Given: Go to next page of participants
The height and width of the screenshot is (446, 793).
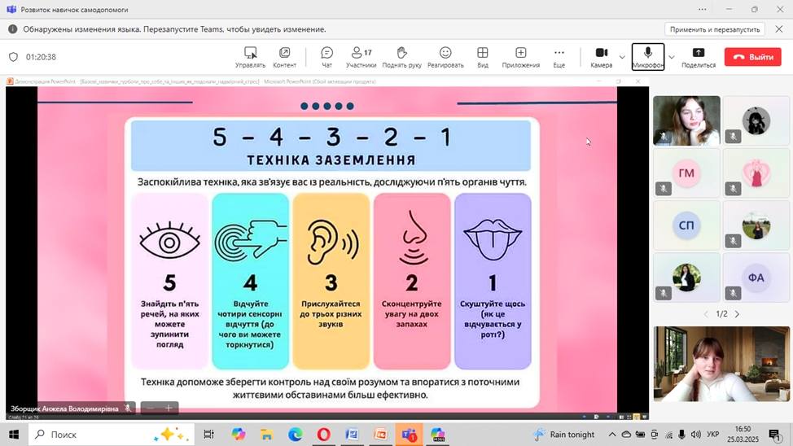Looking at the screenshot, I should [x=738, y=314].
